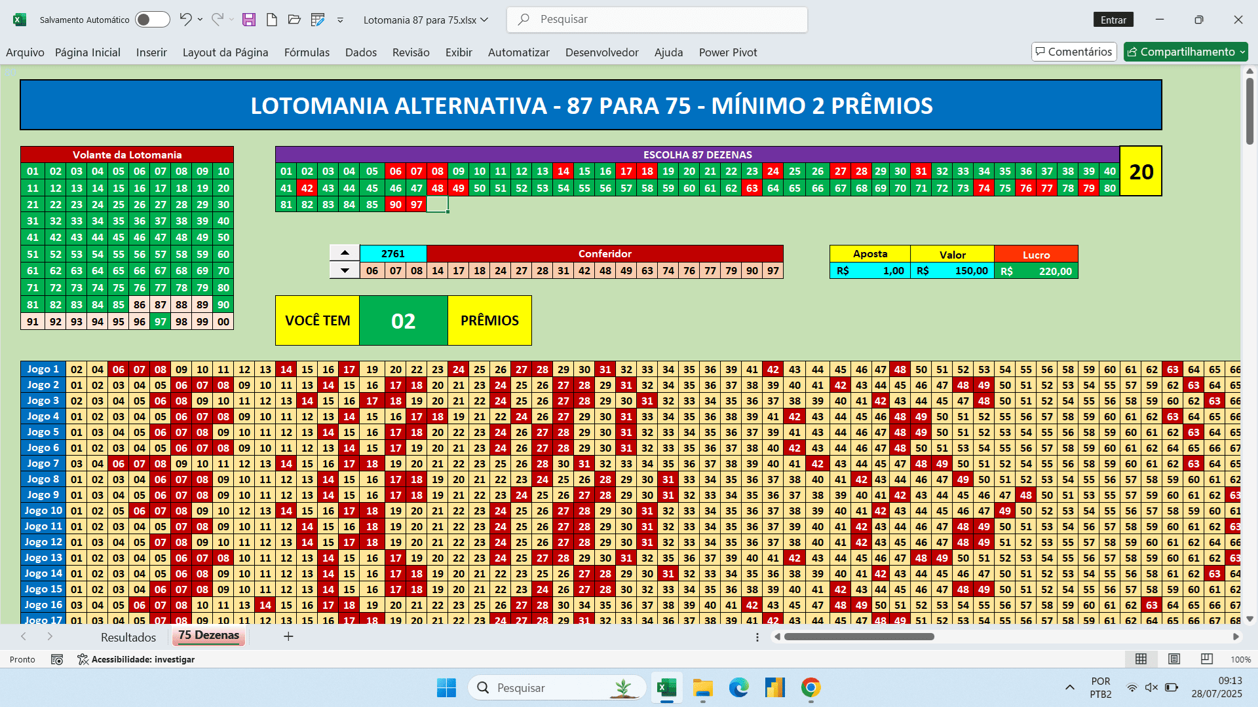Click the Open folder icon in toolbar
1258x707 pixels.
coord(294,20)
